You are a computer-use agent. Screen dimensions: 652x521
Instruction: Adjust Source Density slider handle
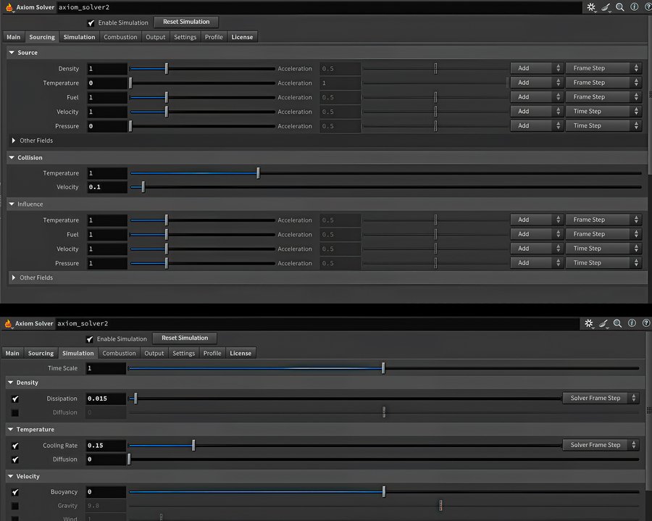point(167,69)
